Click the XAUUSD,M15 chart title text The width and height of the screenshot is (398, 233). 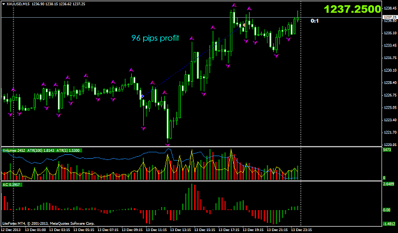click(x=17, y=4)
